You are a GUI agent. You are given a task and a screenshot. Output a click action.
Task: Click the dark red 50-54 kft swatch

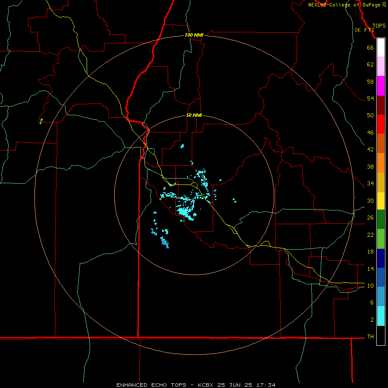[381, 105]
